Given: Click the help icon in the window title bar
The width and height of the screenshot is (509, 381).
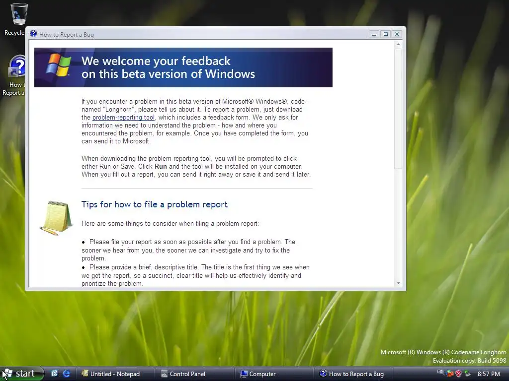Looking at the screenshot, I should pyautogui.click(x=33, y=34).
